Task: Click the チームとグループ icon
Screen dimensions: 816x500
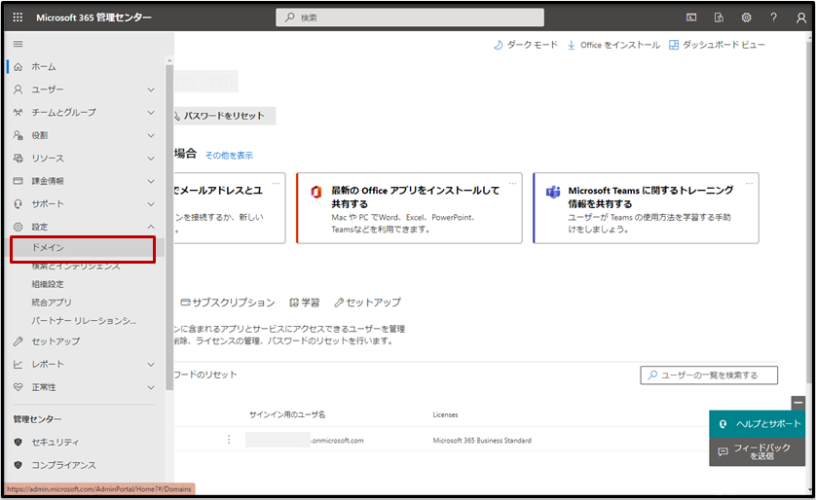Action: click(x=19, y=112)
